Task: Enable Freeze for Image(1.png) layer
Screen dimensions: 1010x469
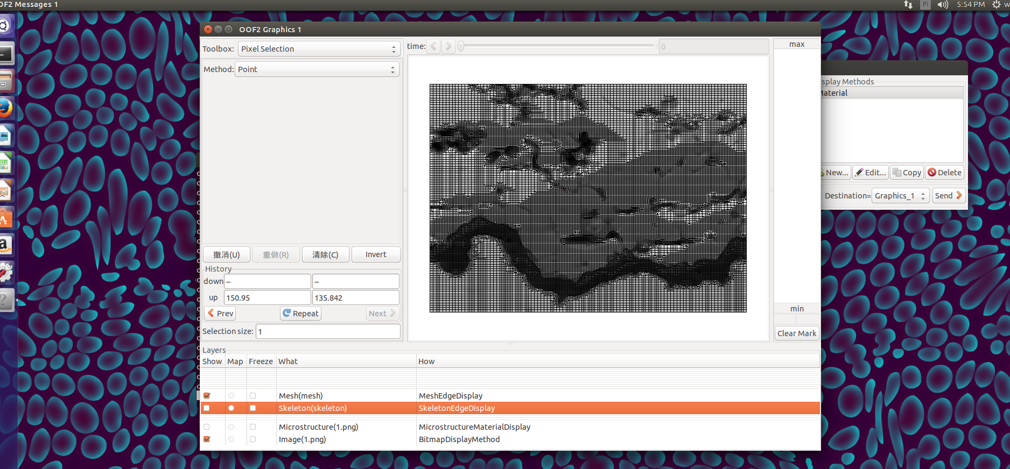Action: (x=252, y=439)
